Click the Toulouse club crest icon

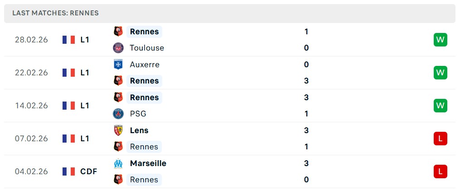118,48
